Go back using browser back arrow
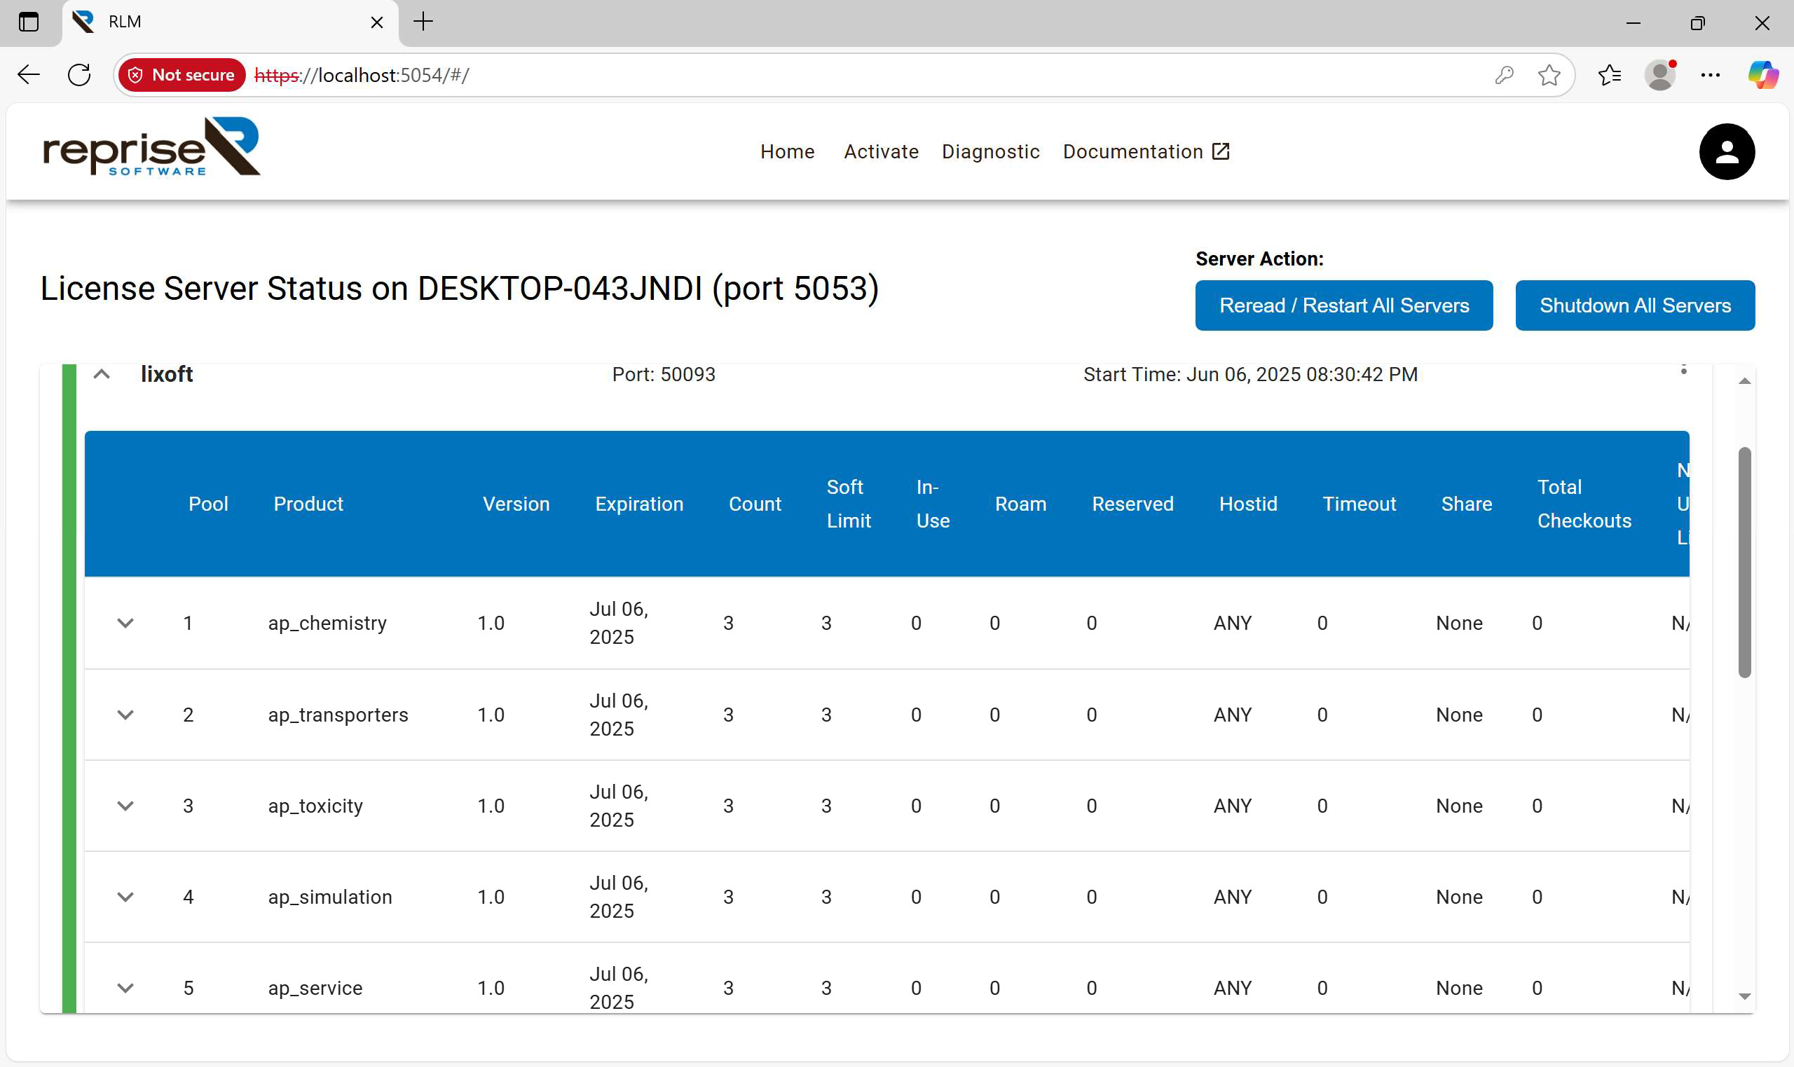The height and width of the screenshot is (1067, 1794). (x=29, y=75)
